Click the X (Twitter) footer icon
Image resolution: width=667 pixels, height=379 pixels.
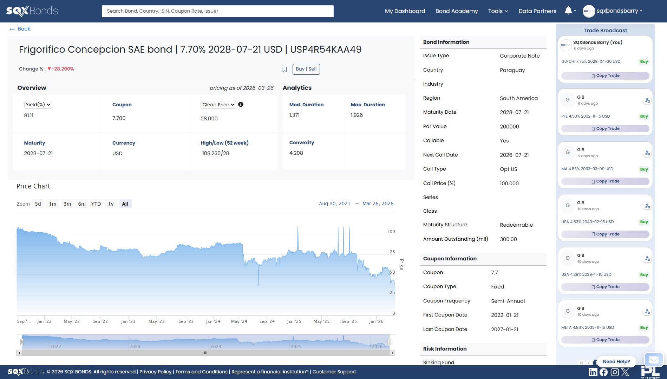[625, 372]
